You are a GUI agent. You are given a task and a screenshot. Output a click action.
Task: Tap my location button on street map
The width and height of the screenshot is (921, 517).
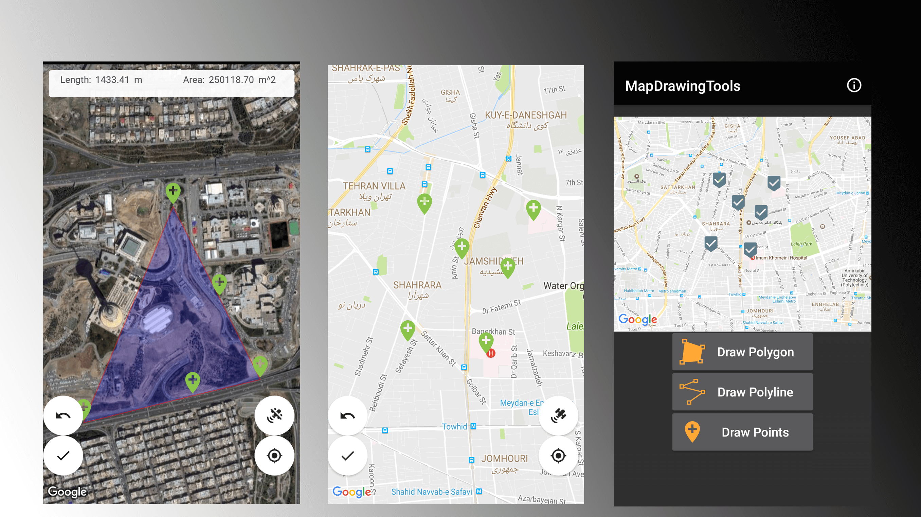(x=558, y=456)
